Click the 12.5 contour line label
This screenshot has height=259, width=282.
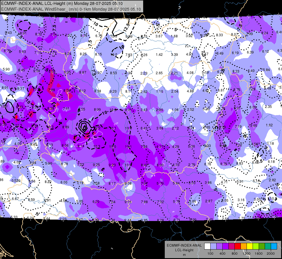click(127, 27)
